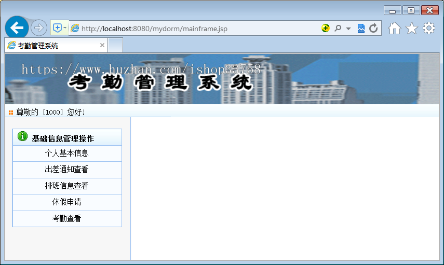The image size is (444, 265).
Task: Click the 基础信息管理操作 menu header
Action: pos(67,137)
